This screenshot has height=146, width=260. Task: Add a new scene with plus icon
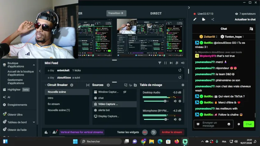point(72,85)
